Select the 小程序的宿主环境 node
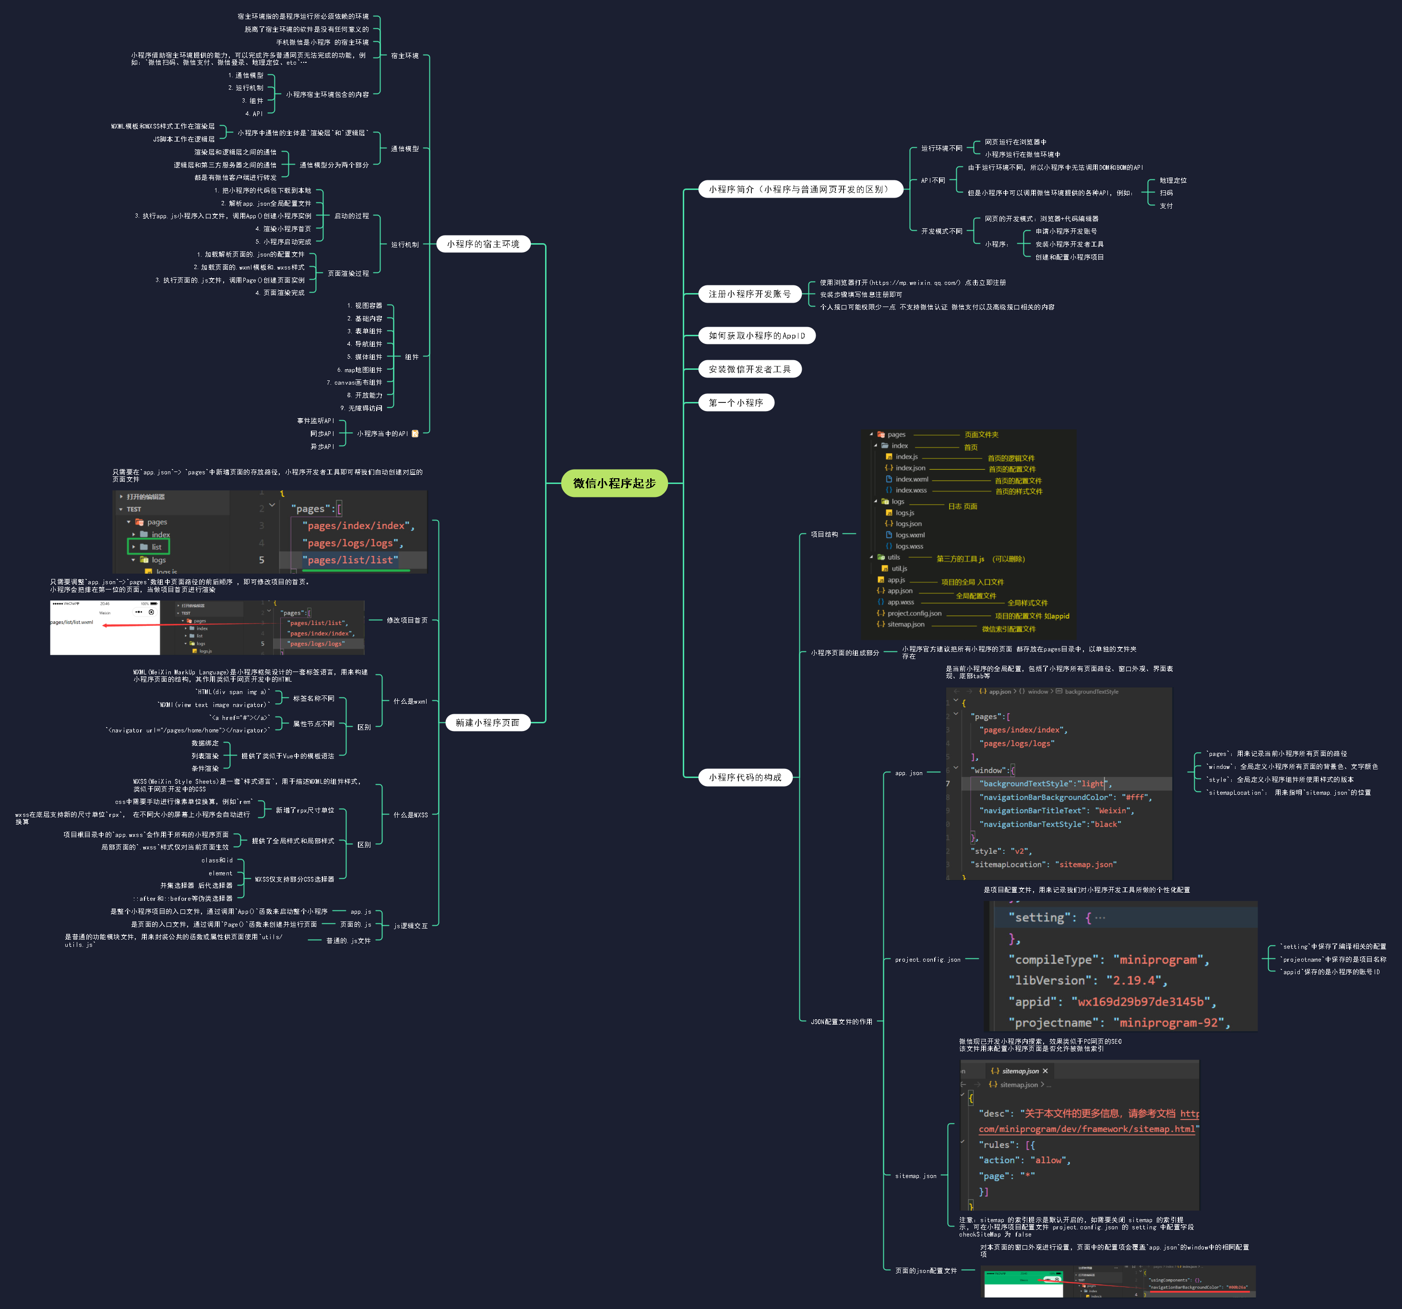1402x1309 pixels. pyautogui.click(x=483, y=244)
